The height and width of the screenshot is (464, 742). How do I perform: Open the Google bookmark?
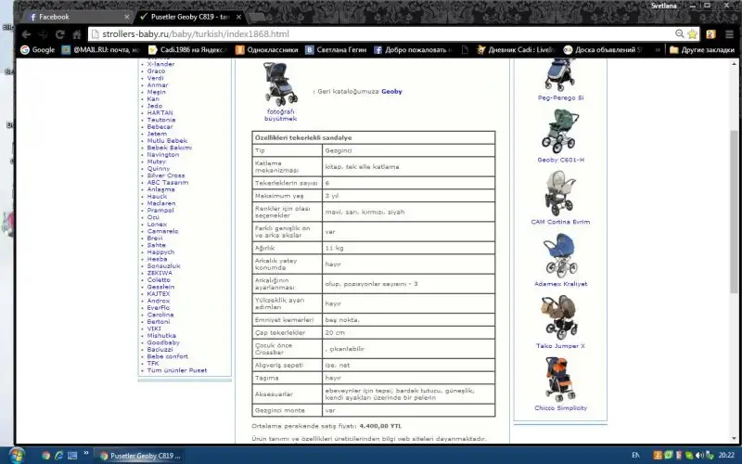pyautogui.click(x=38, y=50)
